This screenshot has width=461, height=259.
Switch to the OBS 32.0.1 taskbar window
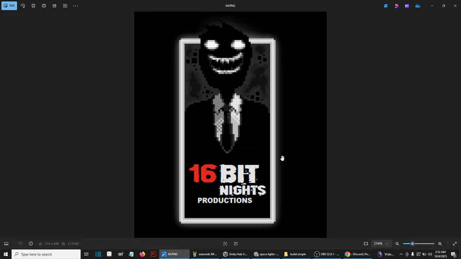327,254
